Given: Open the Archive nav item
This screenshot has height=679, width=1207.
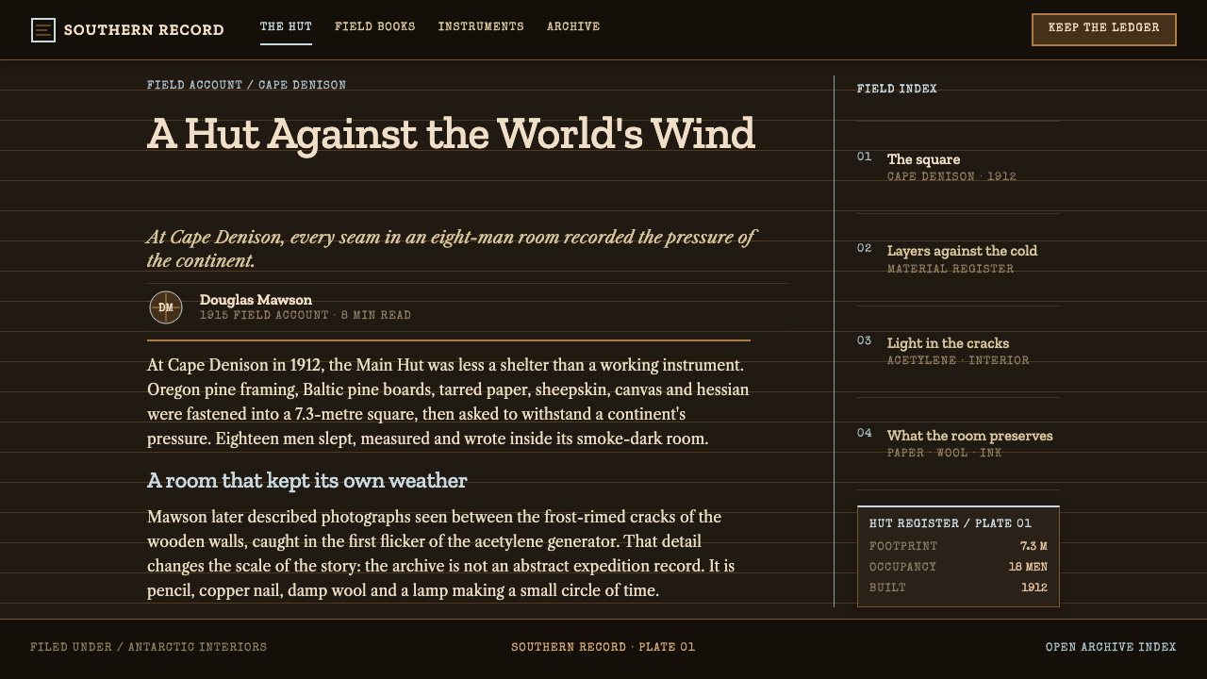Looking at the screenshot, I should (573, 27).
